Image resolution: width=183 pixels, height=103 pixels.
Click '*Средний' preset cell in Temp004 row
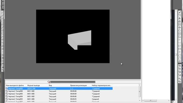tap(96, 96)
